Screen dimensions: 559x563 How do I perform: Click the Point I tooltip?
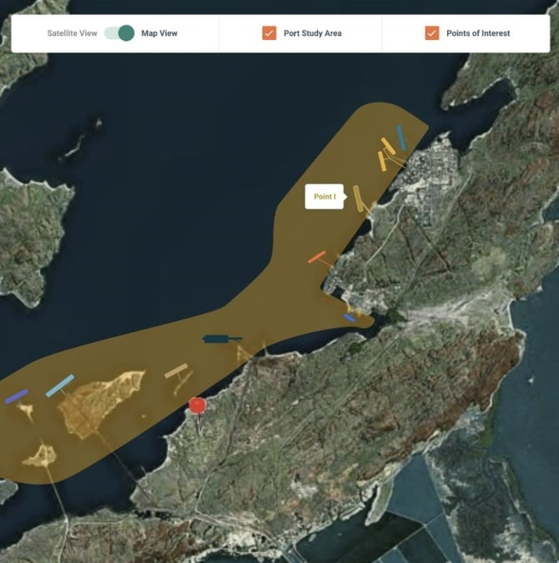324,197
